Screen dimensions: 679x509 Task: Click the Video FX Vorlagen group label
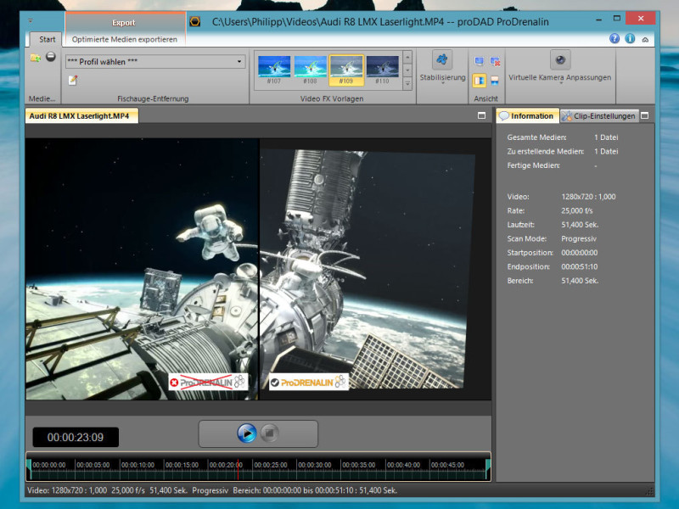point(332,98)
